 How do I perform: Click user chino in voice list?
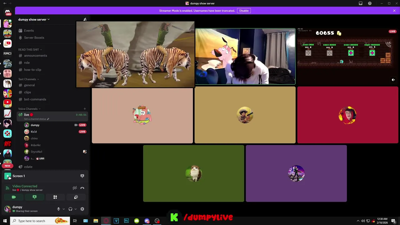[34, 138]
